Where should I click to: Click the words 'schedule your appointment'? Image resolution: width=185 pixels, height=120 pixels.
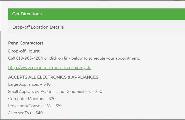pos(114,58)
